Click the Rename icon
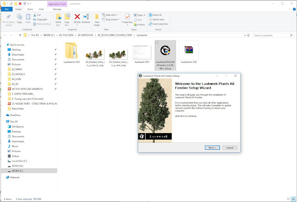 (x=86, y=17)
